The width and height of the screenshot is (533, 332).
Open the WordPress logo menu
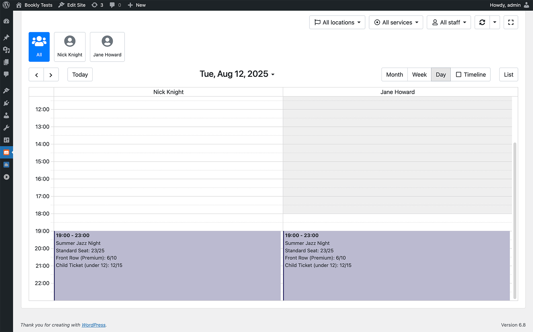point(6,5)
